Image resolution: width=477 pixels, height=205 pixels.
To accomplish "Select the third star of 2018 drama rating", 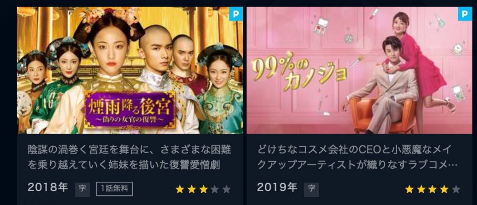I will (203, 189).
